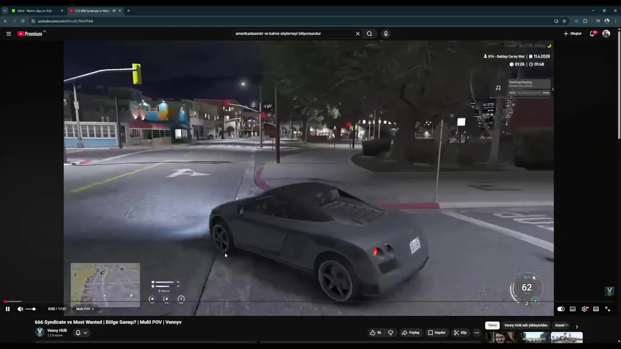Open the first recommended video thumbnail
Image resolution: width=621 pixels, height=349 pixels.
[x=501, y=337]
